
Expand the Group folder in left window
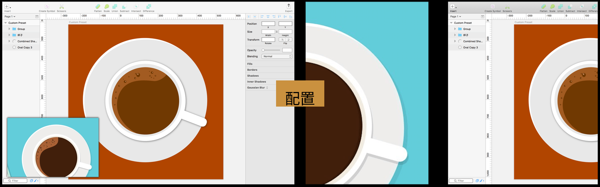point(9,29)
